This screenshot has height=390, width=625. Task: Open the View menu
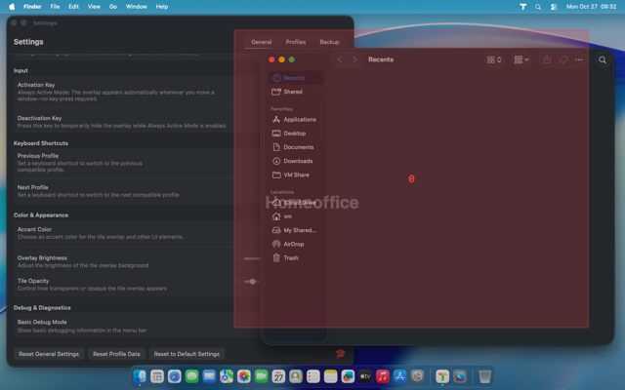coord(94,7)
